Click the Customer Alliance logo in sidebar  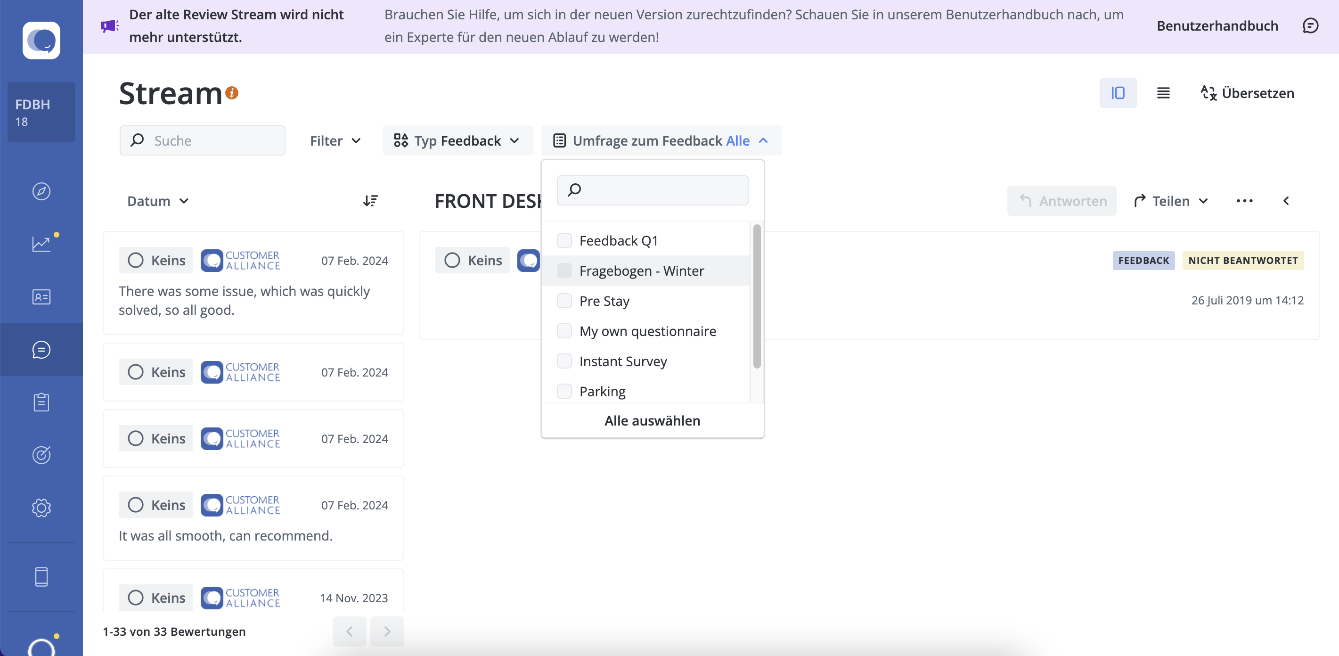[x=41, y=40]
